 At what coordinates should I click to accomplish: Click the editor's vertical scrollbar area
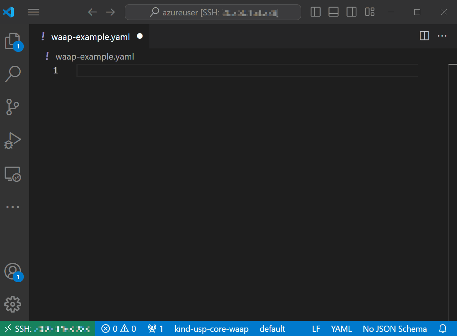click(x=452, y=192)
